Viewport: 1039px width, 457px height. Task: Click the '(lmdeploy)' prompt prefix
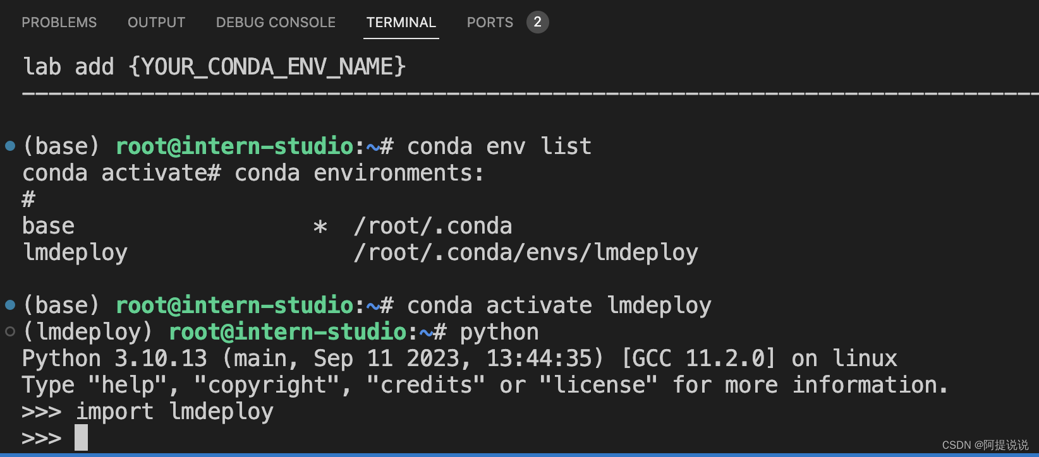click(88, 332)
